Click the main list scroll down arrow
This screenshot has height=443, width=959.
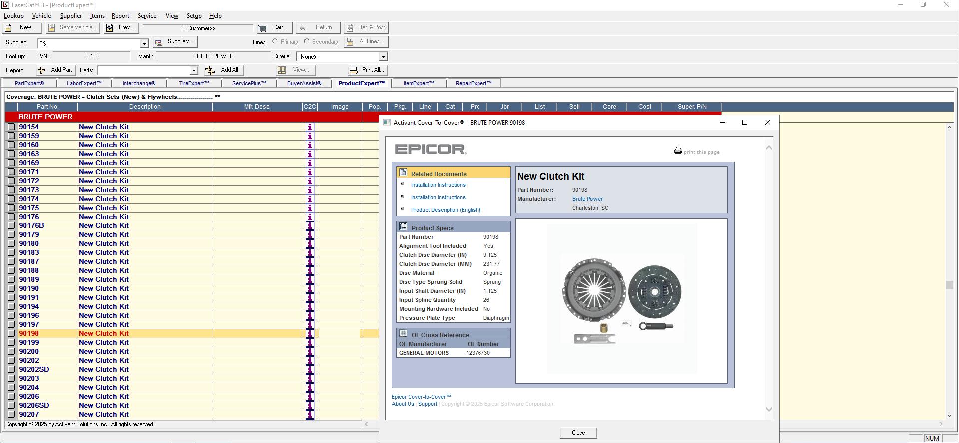coord(949,415)
